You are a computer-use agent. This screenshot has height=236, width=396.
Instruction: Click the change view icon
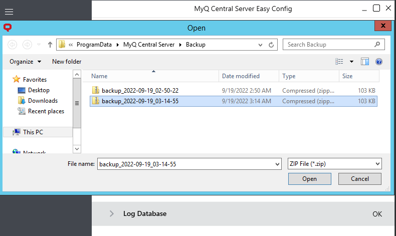coord(339,62)
